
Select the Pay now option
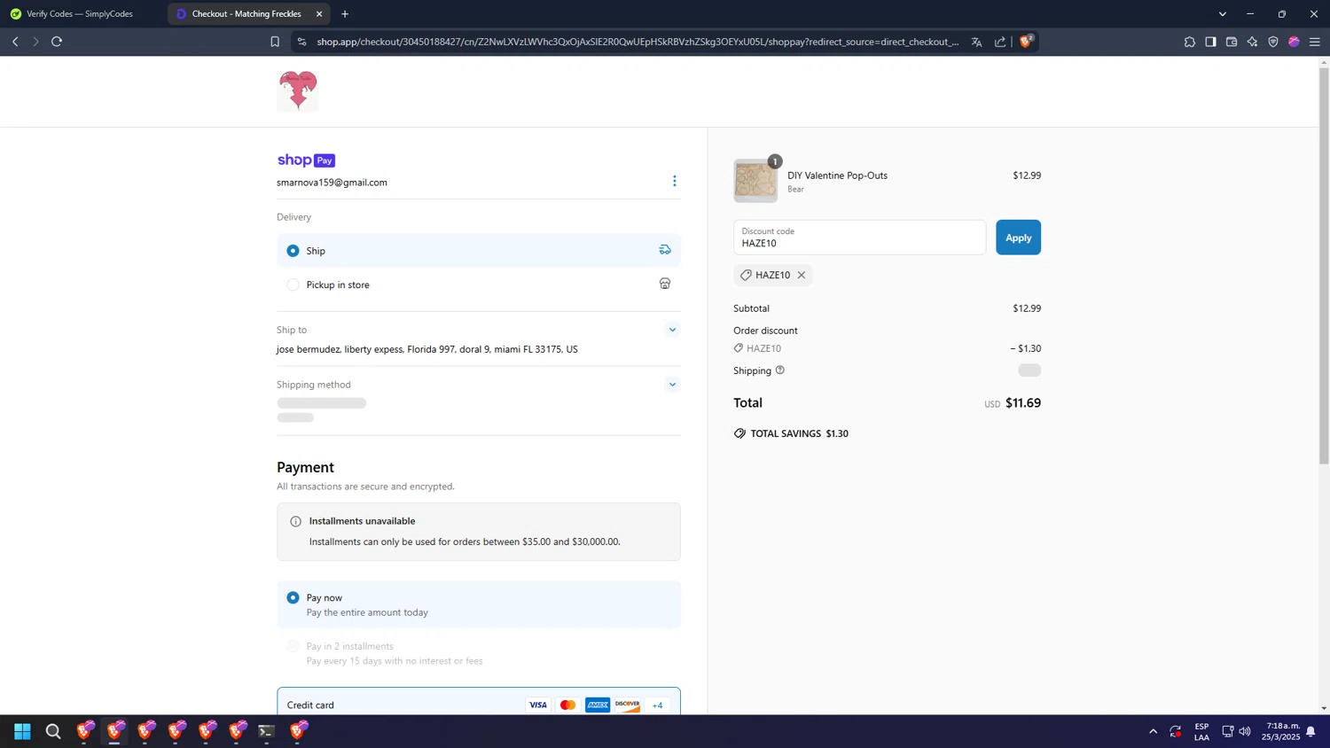click(479, 604)
